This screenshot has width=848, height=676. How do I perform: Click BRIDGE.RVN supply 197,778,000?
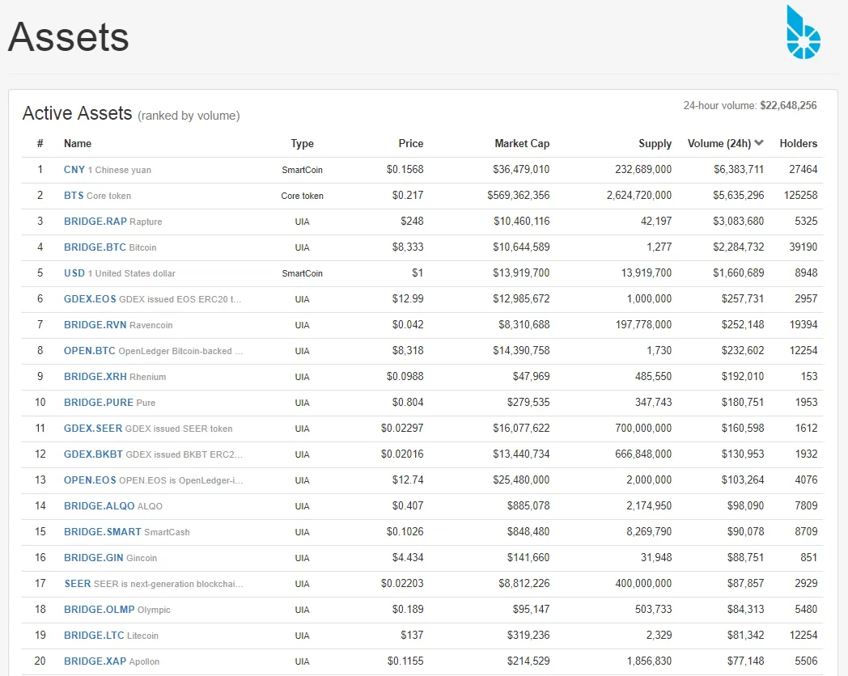tap(643, 325)
